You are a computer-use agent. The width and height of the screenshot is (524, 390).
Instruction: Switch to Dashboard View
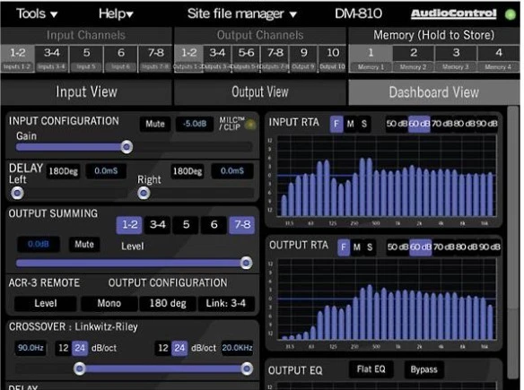click(x=433, y=92)
